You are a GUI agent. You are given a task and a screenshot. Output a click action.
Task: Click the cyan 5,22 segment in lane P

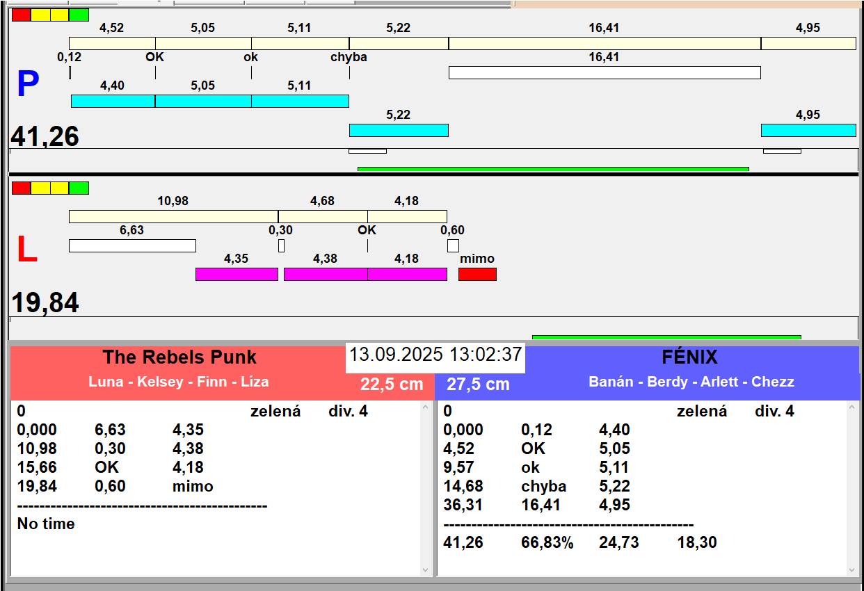[x=399, y=130]
